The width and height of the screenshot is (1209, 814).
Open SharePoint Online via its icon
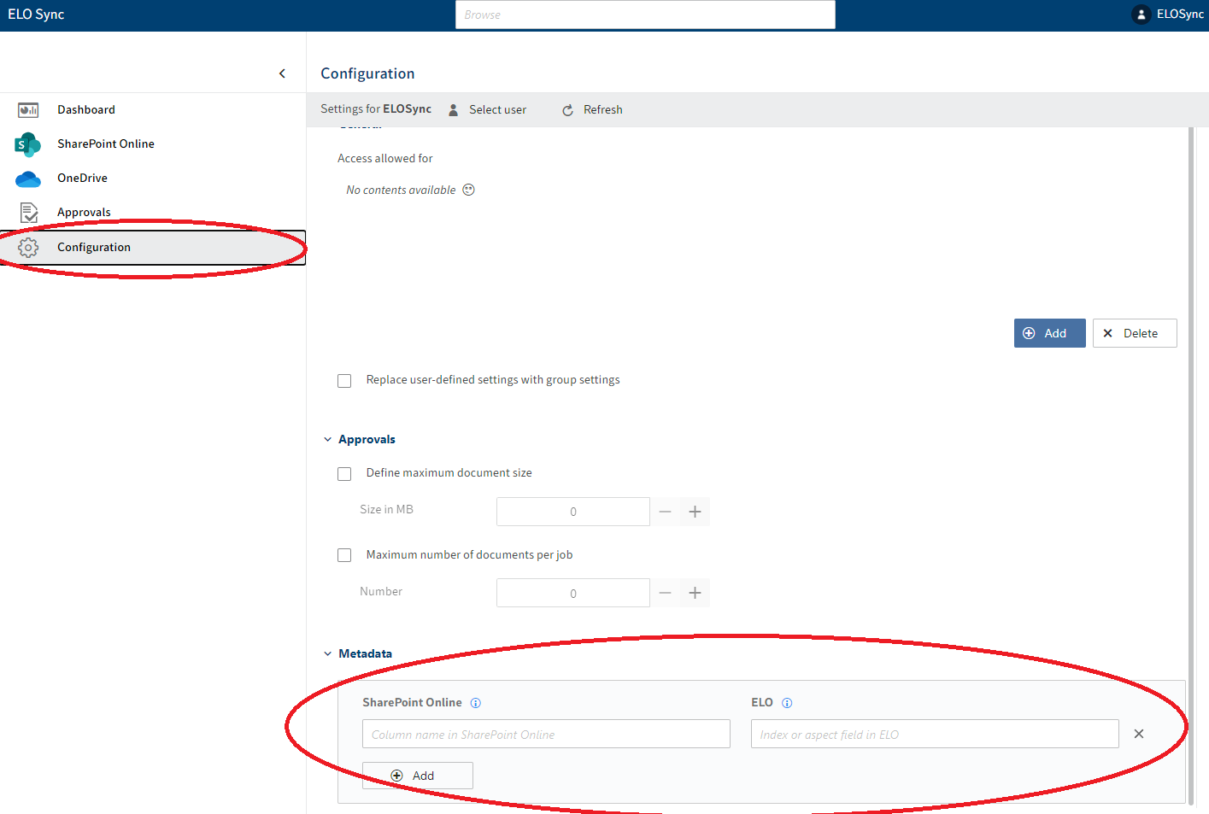(27, 144)
